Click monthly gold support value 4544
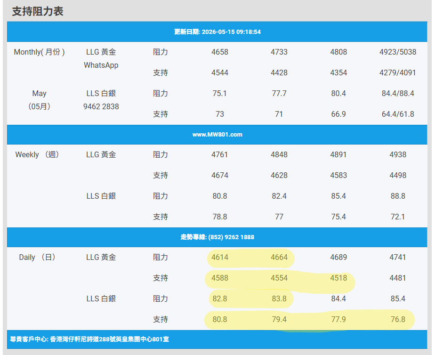The height and width of the screenshot is (355, 435). click(x=220, y=73)
